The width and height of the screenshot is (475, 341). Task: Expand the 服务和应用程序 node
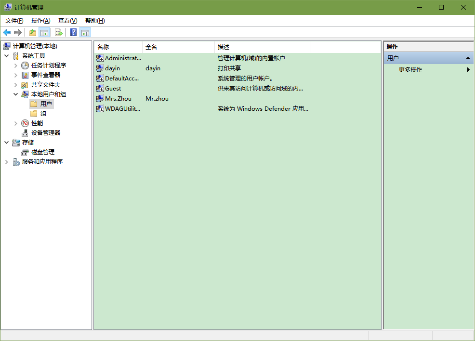(6, 162)
